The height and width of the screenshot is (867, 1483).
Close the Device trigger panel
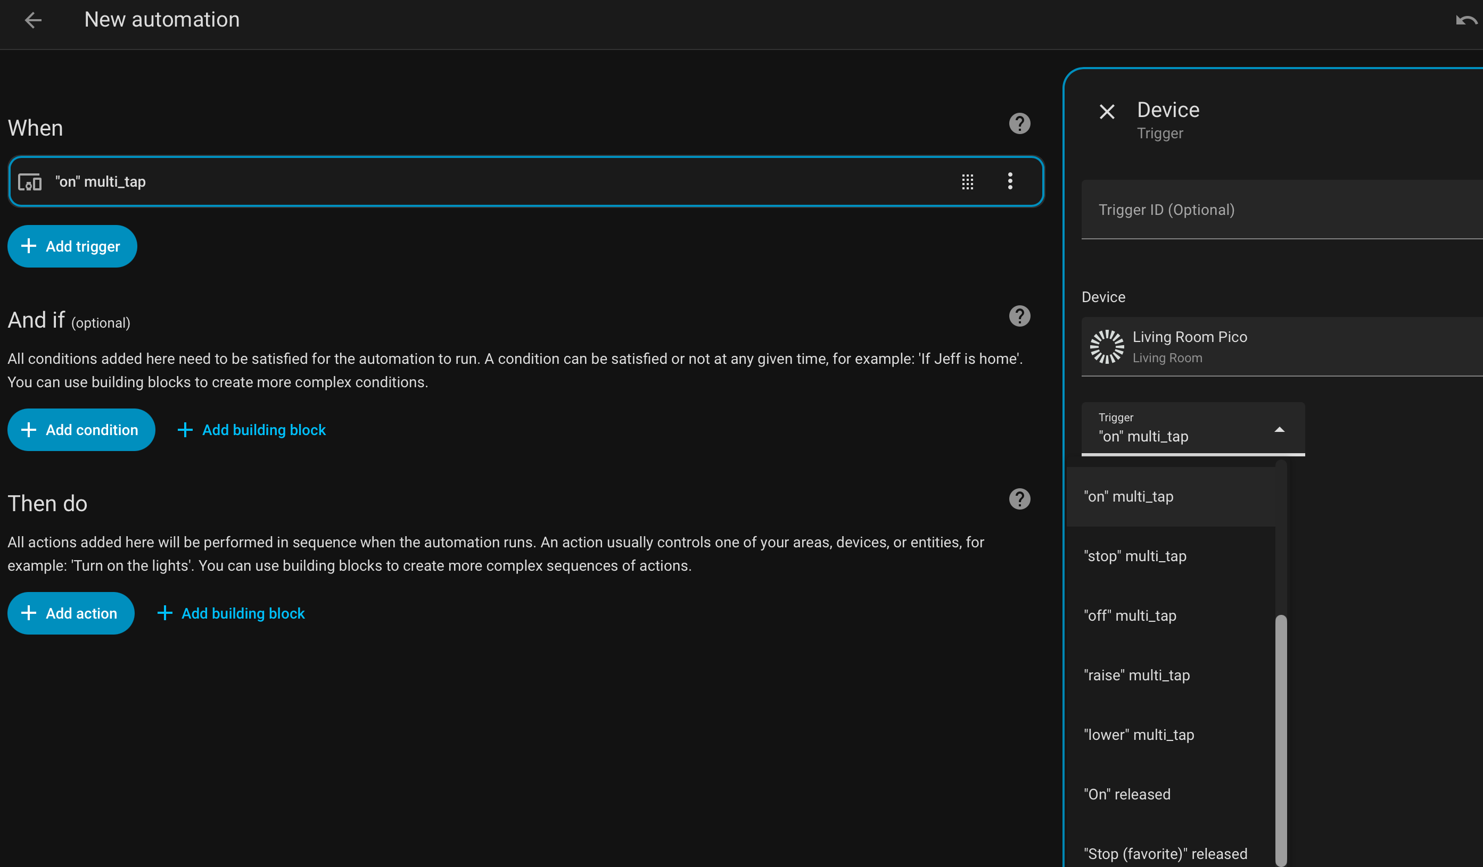click(1107, 112)
